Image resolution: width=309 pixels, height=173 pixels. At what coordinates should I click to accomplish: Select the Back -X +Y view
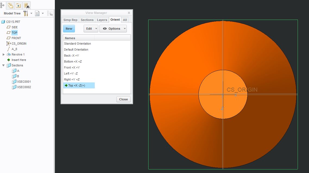(x=71, y=55)
